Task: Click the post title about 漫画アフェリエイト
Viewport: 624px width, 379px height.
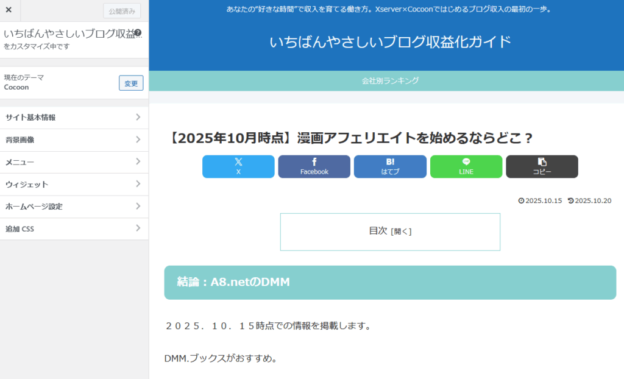Action: click(350, 138)
